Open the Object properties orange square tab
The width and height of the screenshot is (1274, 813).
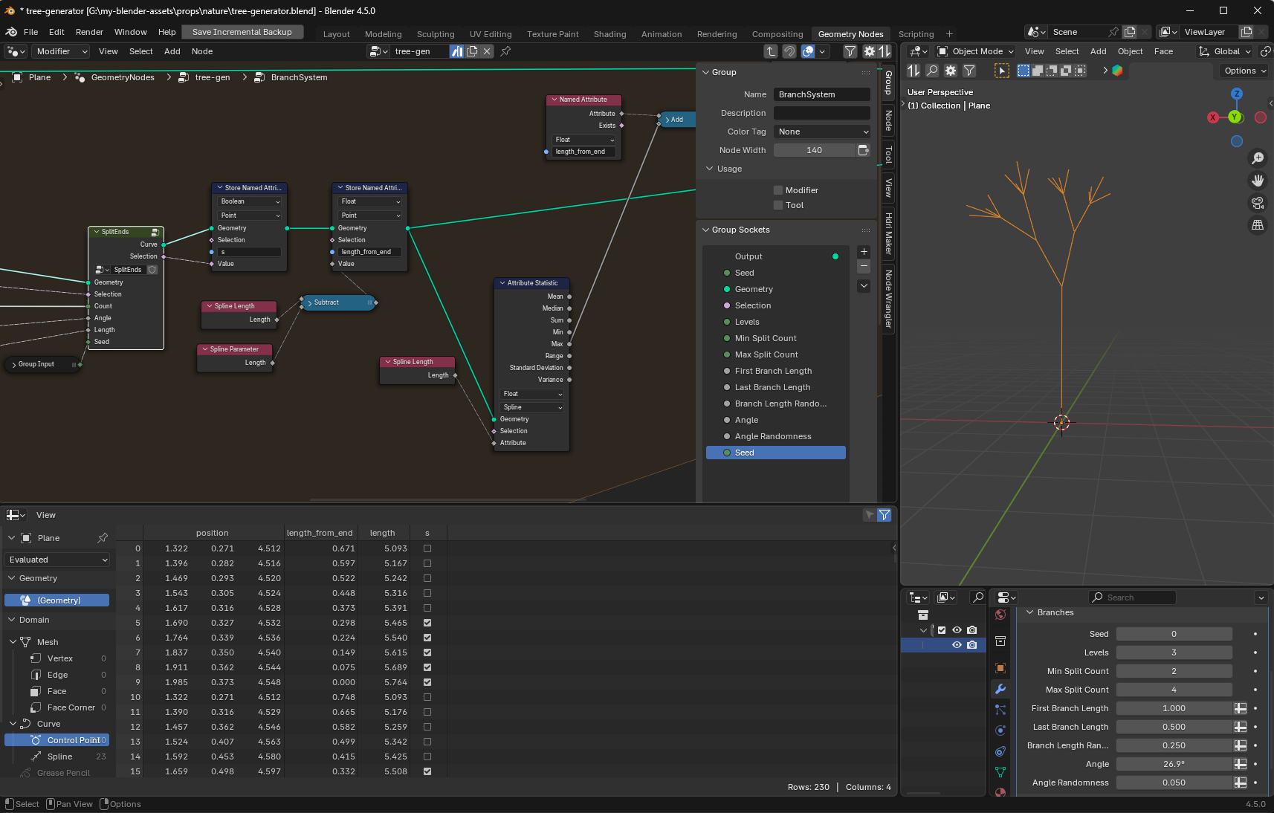tap(1000, 668)
